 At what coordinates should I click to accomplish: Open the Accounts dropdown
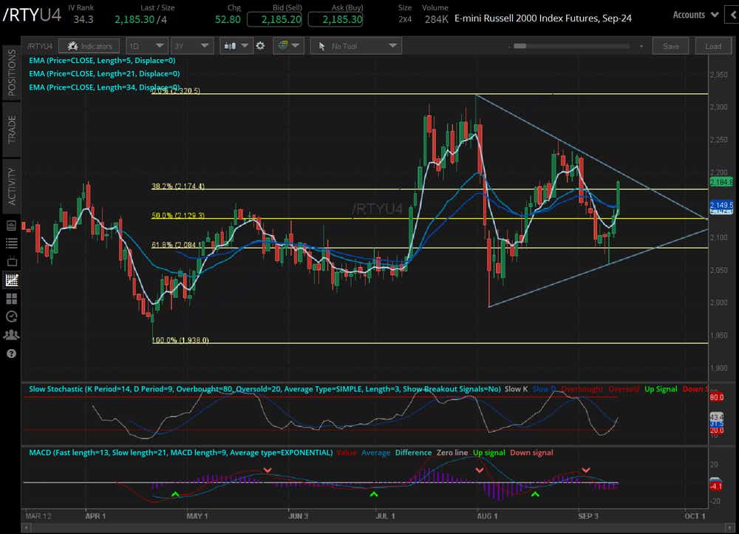click(695, 15)
